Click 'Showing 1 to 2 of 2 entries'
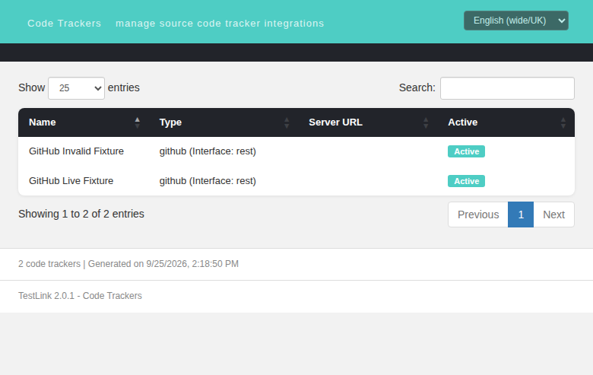This screenshot has width=593, height=375. [81, 214]
